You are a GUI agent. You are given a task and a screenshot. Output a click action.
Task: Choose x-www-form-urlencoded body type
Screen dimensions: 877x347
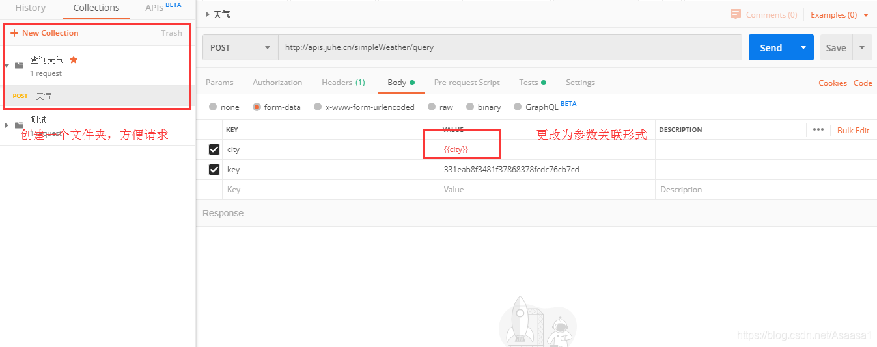(x=318, y=107)
